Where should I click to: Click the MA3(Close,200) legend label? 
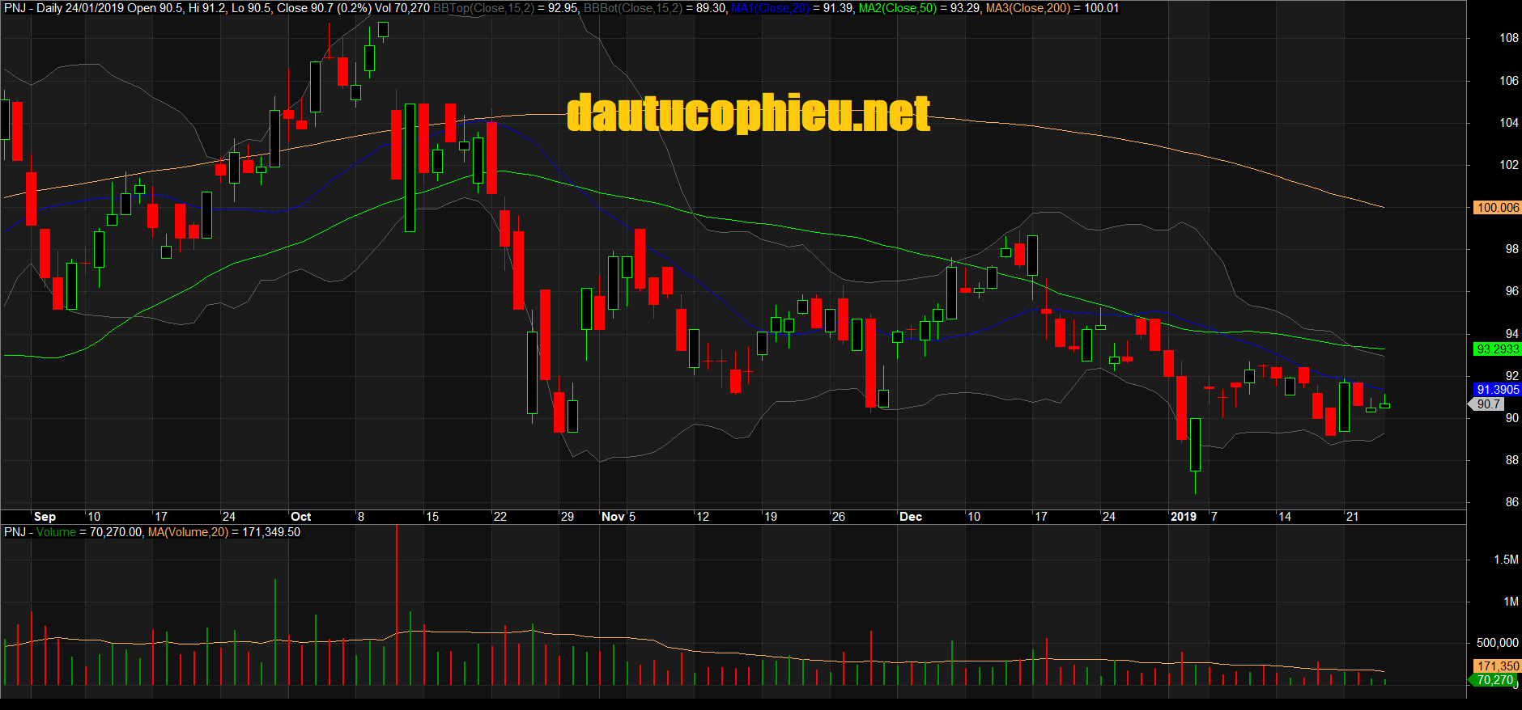pos(1027,8)
